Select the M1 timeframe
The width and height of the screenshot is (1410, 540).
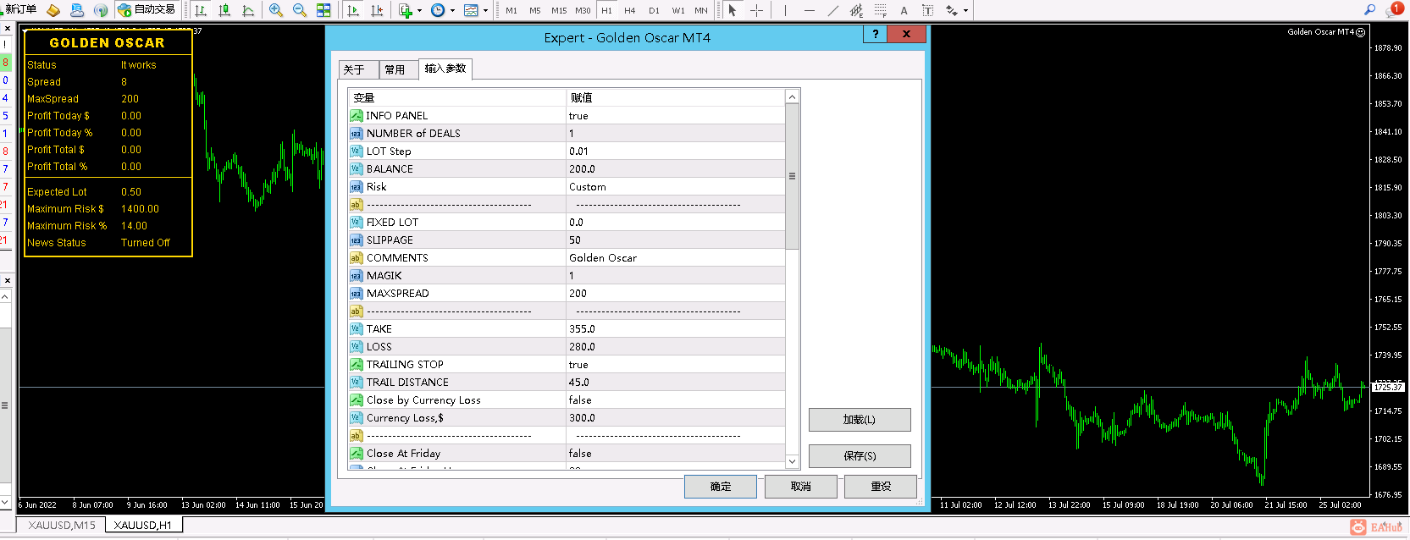tap(511, 10)
